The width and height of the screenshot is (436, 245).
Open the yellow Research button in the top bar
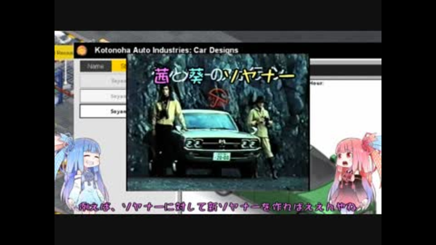64,52
